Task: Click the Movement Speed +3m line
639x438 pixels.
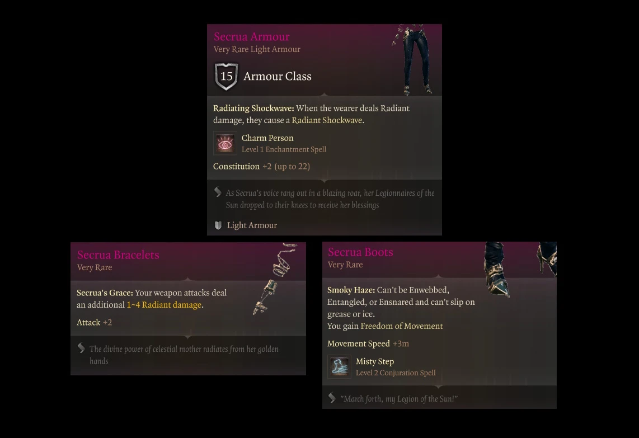Action: (x=368, y=343)
